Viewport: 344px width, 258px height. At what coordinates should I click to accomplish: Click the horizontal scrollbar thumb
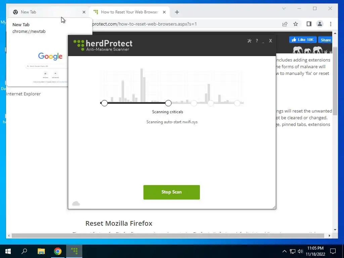pyautogui.click(x=168, y=235)
